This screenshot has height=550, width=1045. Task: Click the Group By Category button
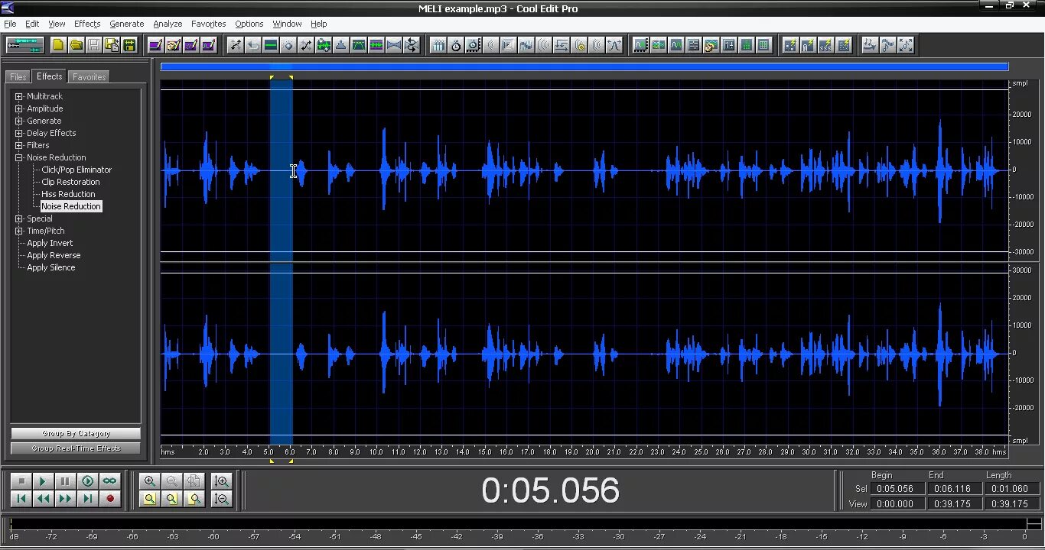coord(75,432)
